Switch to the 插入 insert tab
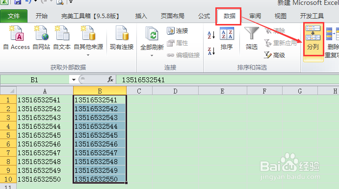This screenshot has height=189, width=339. 141,16
